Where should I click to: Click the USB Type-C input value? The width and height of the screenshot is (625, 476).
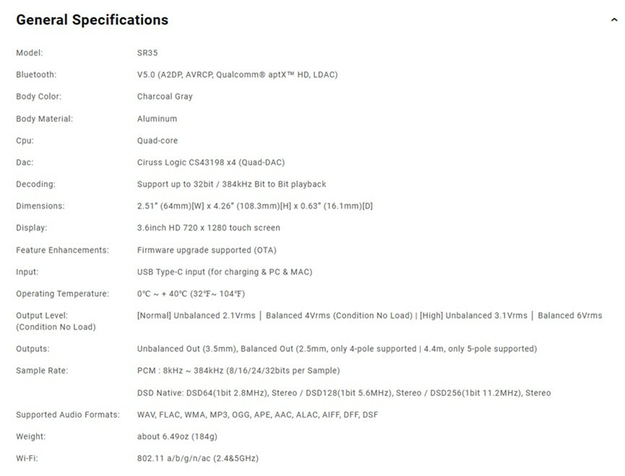[225, 272]
